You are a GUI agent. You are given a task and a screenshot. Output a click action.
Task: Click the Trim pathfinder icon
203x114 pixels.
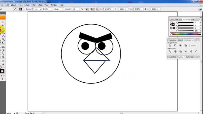[x=175, y=51]
